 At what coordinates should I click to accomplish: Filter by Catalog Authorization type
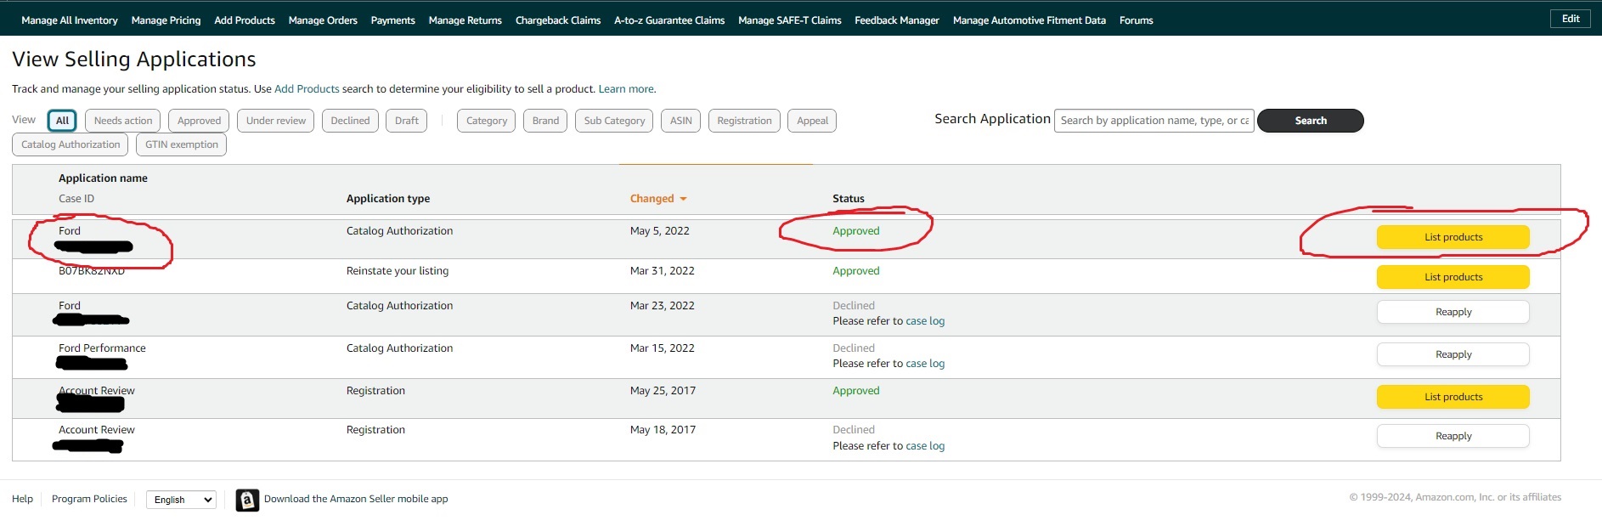[71, 144]
